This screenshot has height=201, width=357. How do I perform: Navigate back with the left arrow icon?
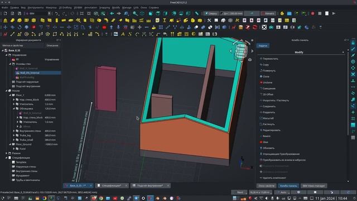112,13
